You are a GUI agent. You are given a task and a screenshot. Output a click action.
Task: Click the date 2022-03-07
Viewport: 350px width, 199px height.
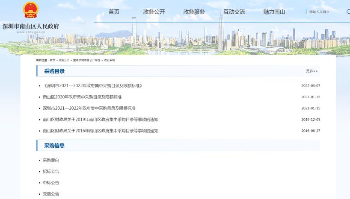pyautogui.click(x=311, y=86)
